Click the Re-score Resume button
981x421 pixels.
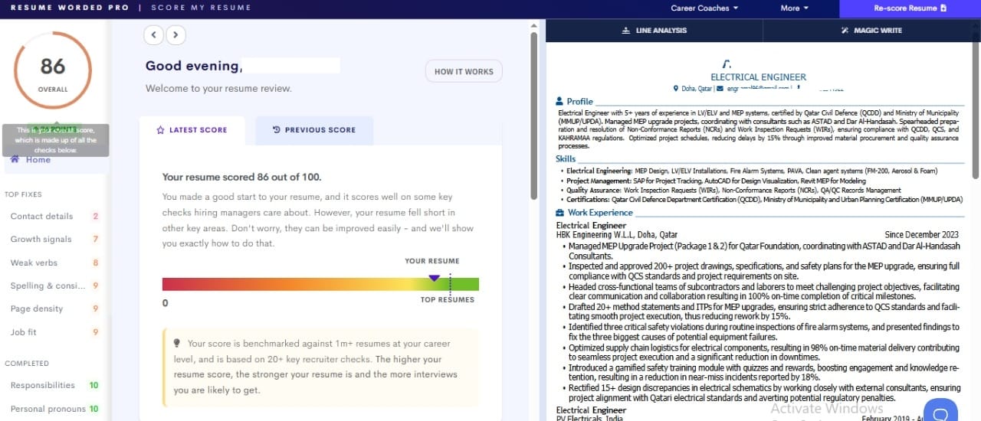click(910, 8)
